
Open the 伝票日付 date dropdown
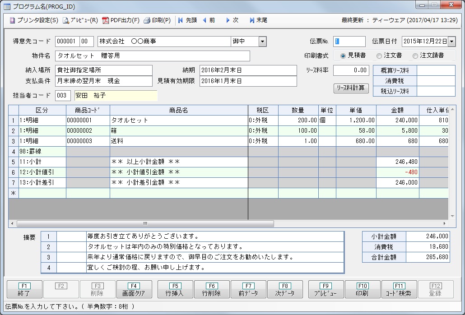click(451, 42)
